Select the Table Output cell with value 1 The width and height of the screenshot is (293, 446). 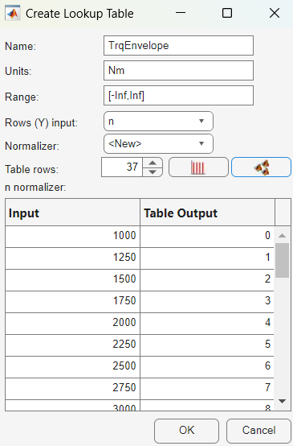(207, 258)
